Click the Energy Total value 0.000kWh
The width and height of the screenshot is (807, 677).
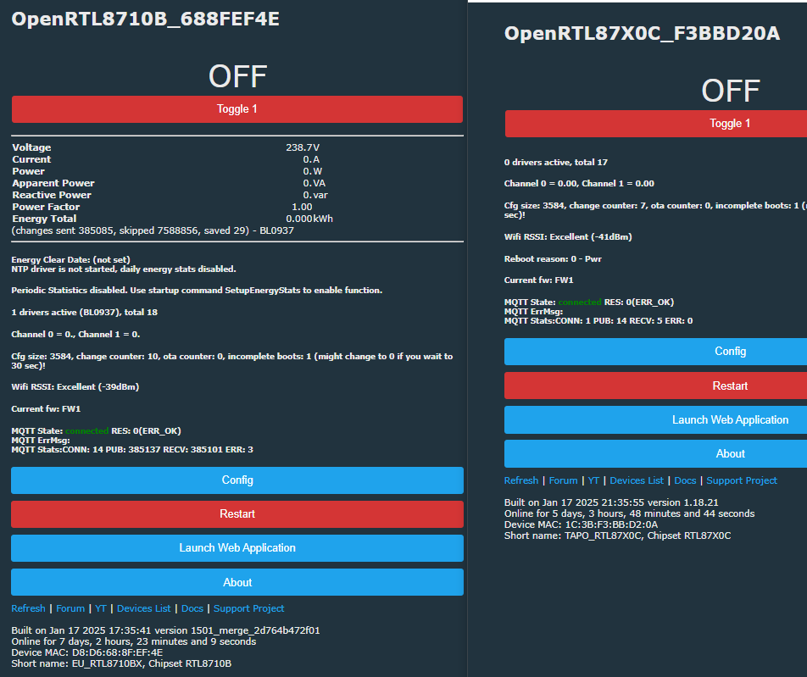point(309,219)
